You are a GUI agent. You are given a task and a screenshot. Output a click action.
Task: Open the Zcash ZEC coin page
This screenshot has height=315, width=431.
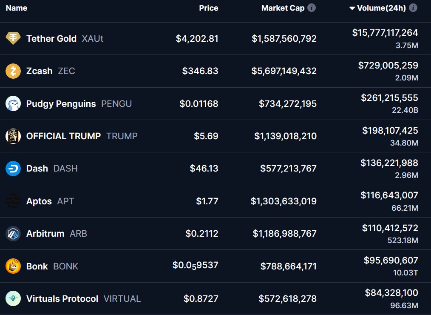pyautogui.click(x=50, y=71)
